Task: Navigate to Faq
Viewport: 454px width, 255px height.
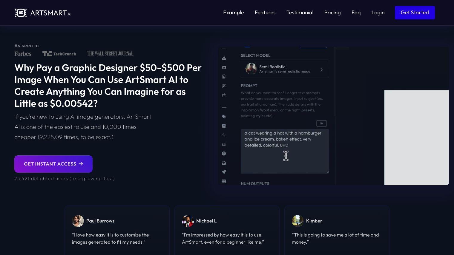Action: tap(356, 13)
